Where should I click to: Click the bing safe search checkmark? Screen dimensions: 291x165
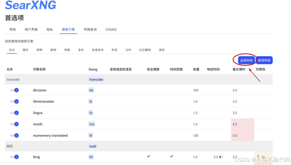tap(148, 156)
